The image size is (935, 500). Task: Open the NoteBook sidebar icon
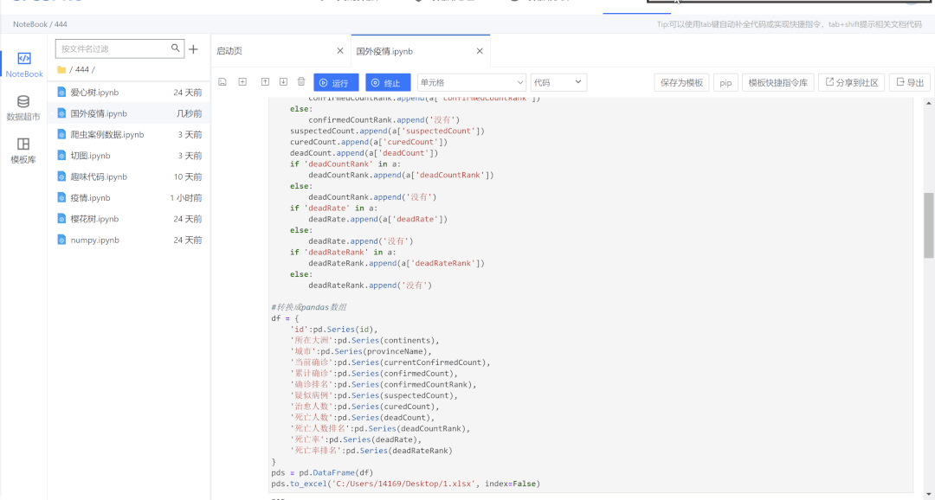pos(24,63)
